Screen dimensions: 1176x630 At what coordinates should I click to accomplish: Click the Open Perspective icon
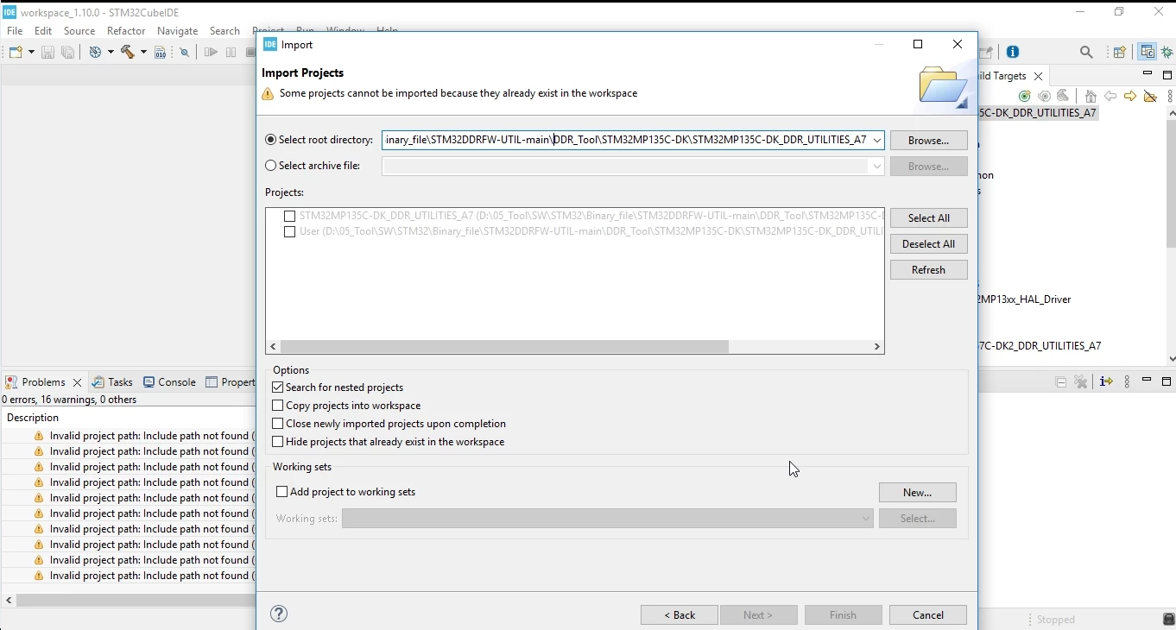(x=1120, y=53)
